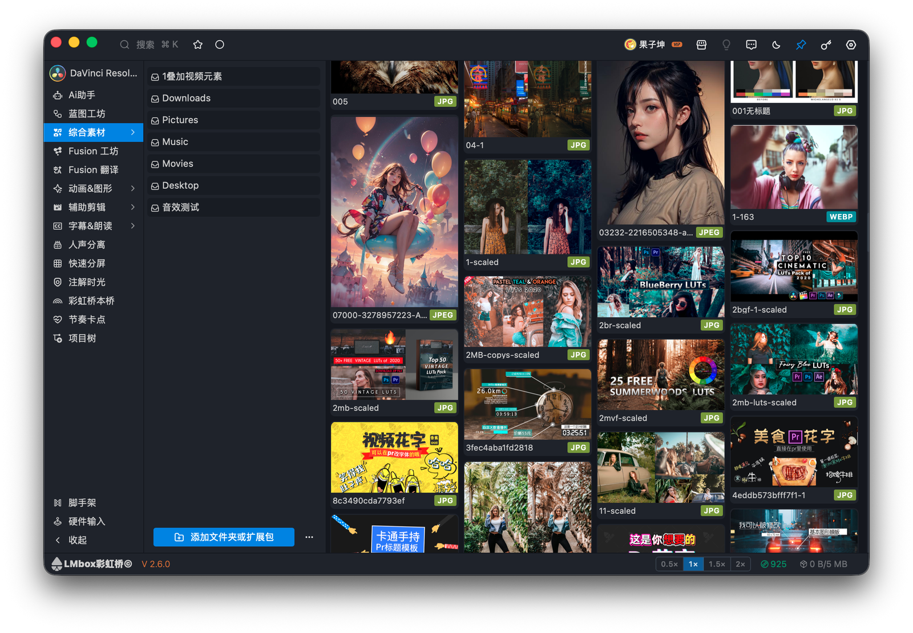The height and width of the screenshot is (633, 913).
Task: Select thumbnail scale 1x
Action: pos(693,564)
